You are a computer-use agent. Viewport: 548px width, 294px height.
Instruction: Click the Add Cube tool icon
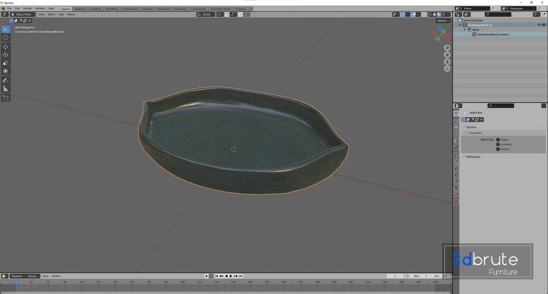5,98
